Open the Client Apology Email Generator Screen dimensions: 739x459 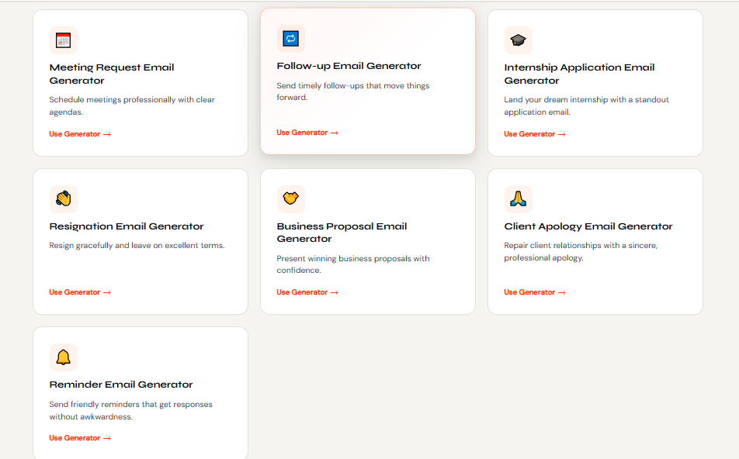point(529,292)
